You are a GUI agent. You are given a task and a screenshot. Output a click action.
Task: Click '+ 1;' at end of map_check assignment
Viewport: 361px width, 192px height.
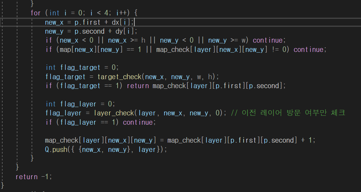308,140
